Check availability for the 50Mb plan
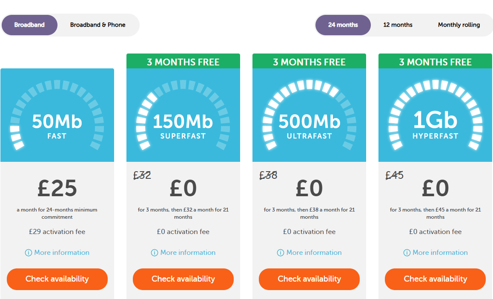The width and height of the screenshot is (493, 299). tap(57, 279)
